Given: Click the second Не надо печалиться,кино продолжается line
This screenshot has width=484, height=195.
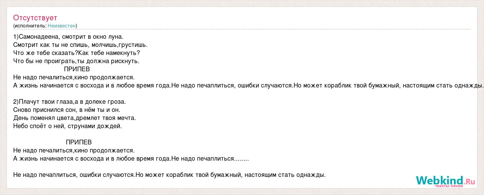Looking at the screenshot, I should coord(74,151).
